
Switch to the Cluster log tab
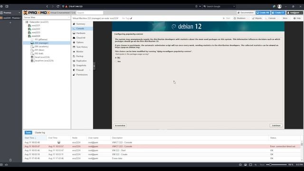[40, 133]
